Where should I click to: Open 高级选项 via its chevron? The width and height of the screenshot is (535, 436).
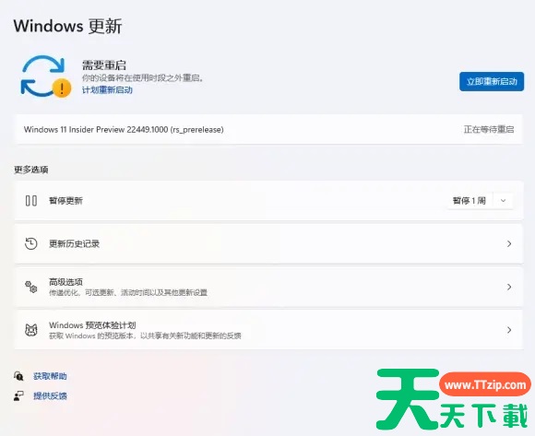tap(509, 287)
